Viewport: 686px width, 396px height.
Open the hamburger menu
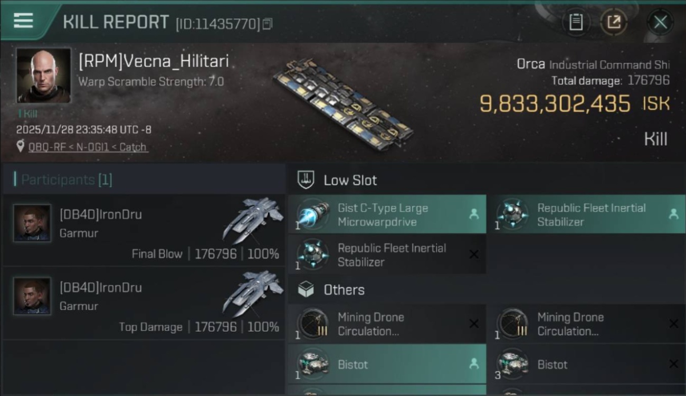click(23, 21)
